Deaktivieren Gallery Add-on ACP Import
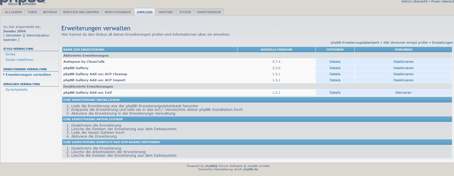 [x=403, y=80]
